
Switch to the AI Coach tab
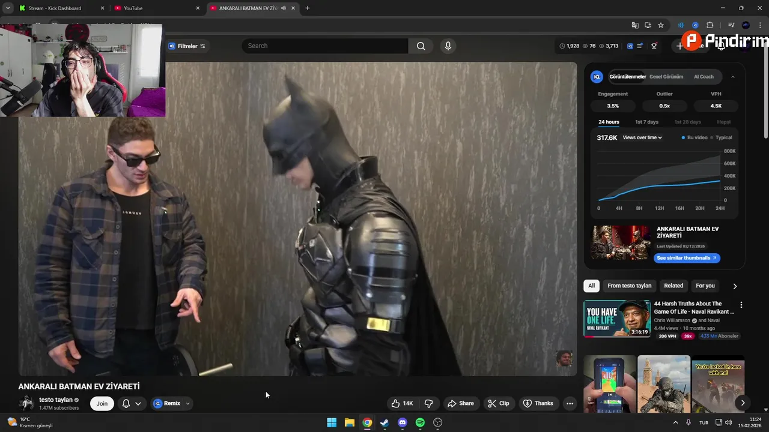[704, 77]
